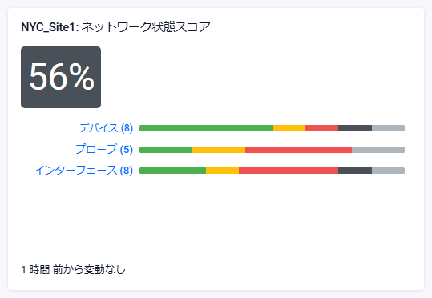Click yellow segment of インターフェース bar

[222, 171]
